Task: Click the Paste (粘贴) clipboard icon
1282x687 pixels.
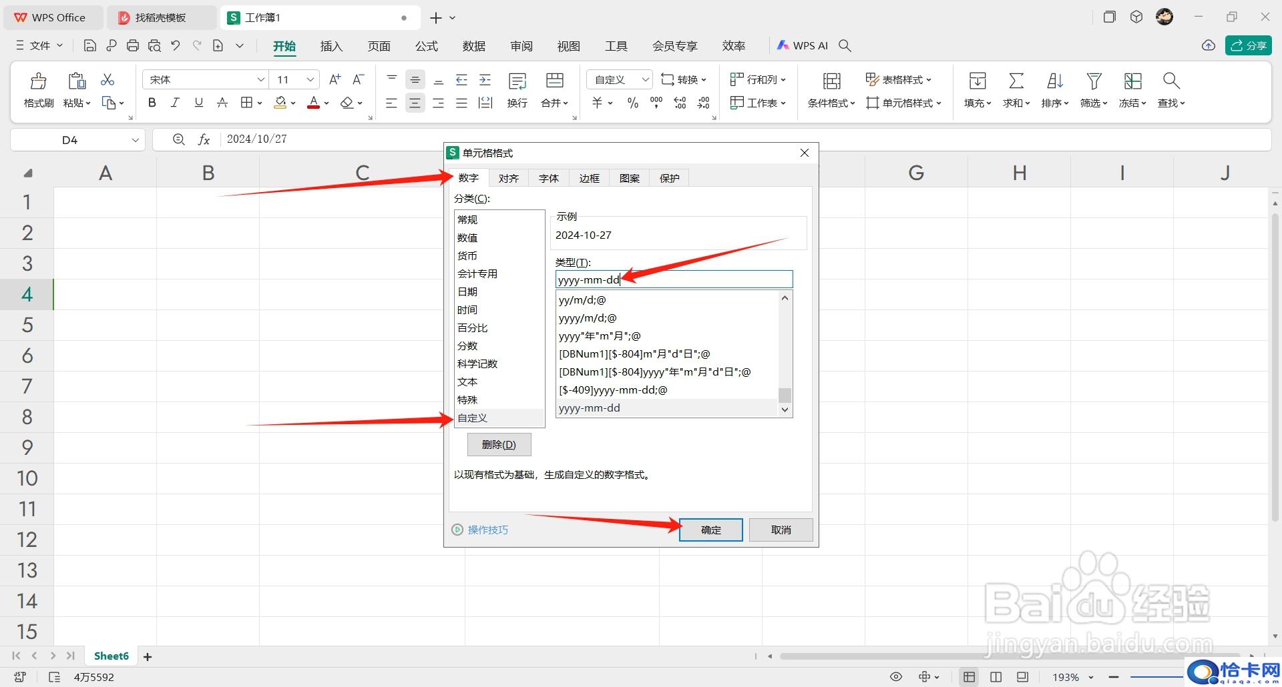Action: [77, 81]
